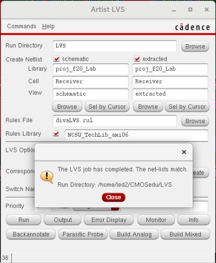Click Browse under the extracted column

148,107
